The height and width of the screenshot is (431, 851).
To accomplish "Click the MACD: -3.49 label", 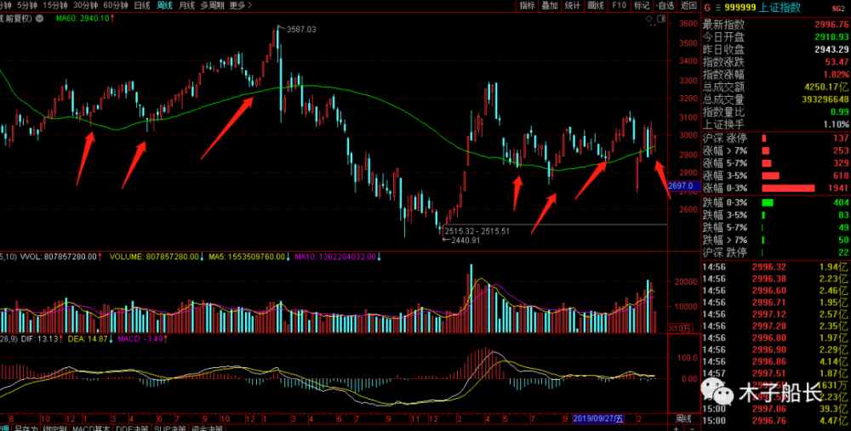I will 140,338.
